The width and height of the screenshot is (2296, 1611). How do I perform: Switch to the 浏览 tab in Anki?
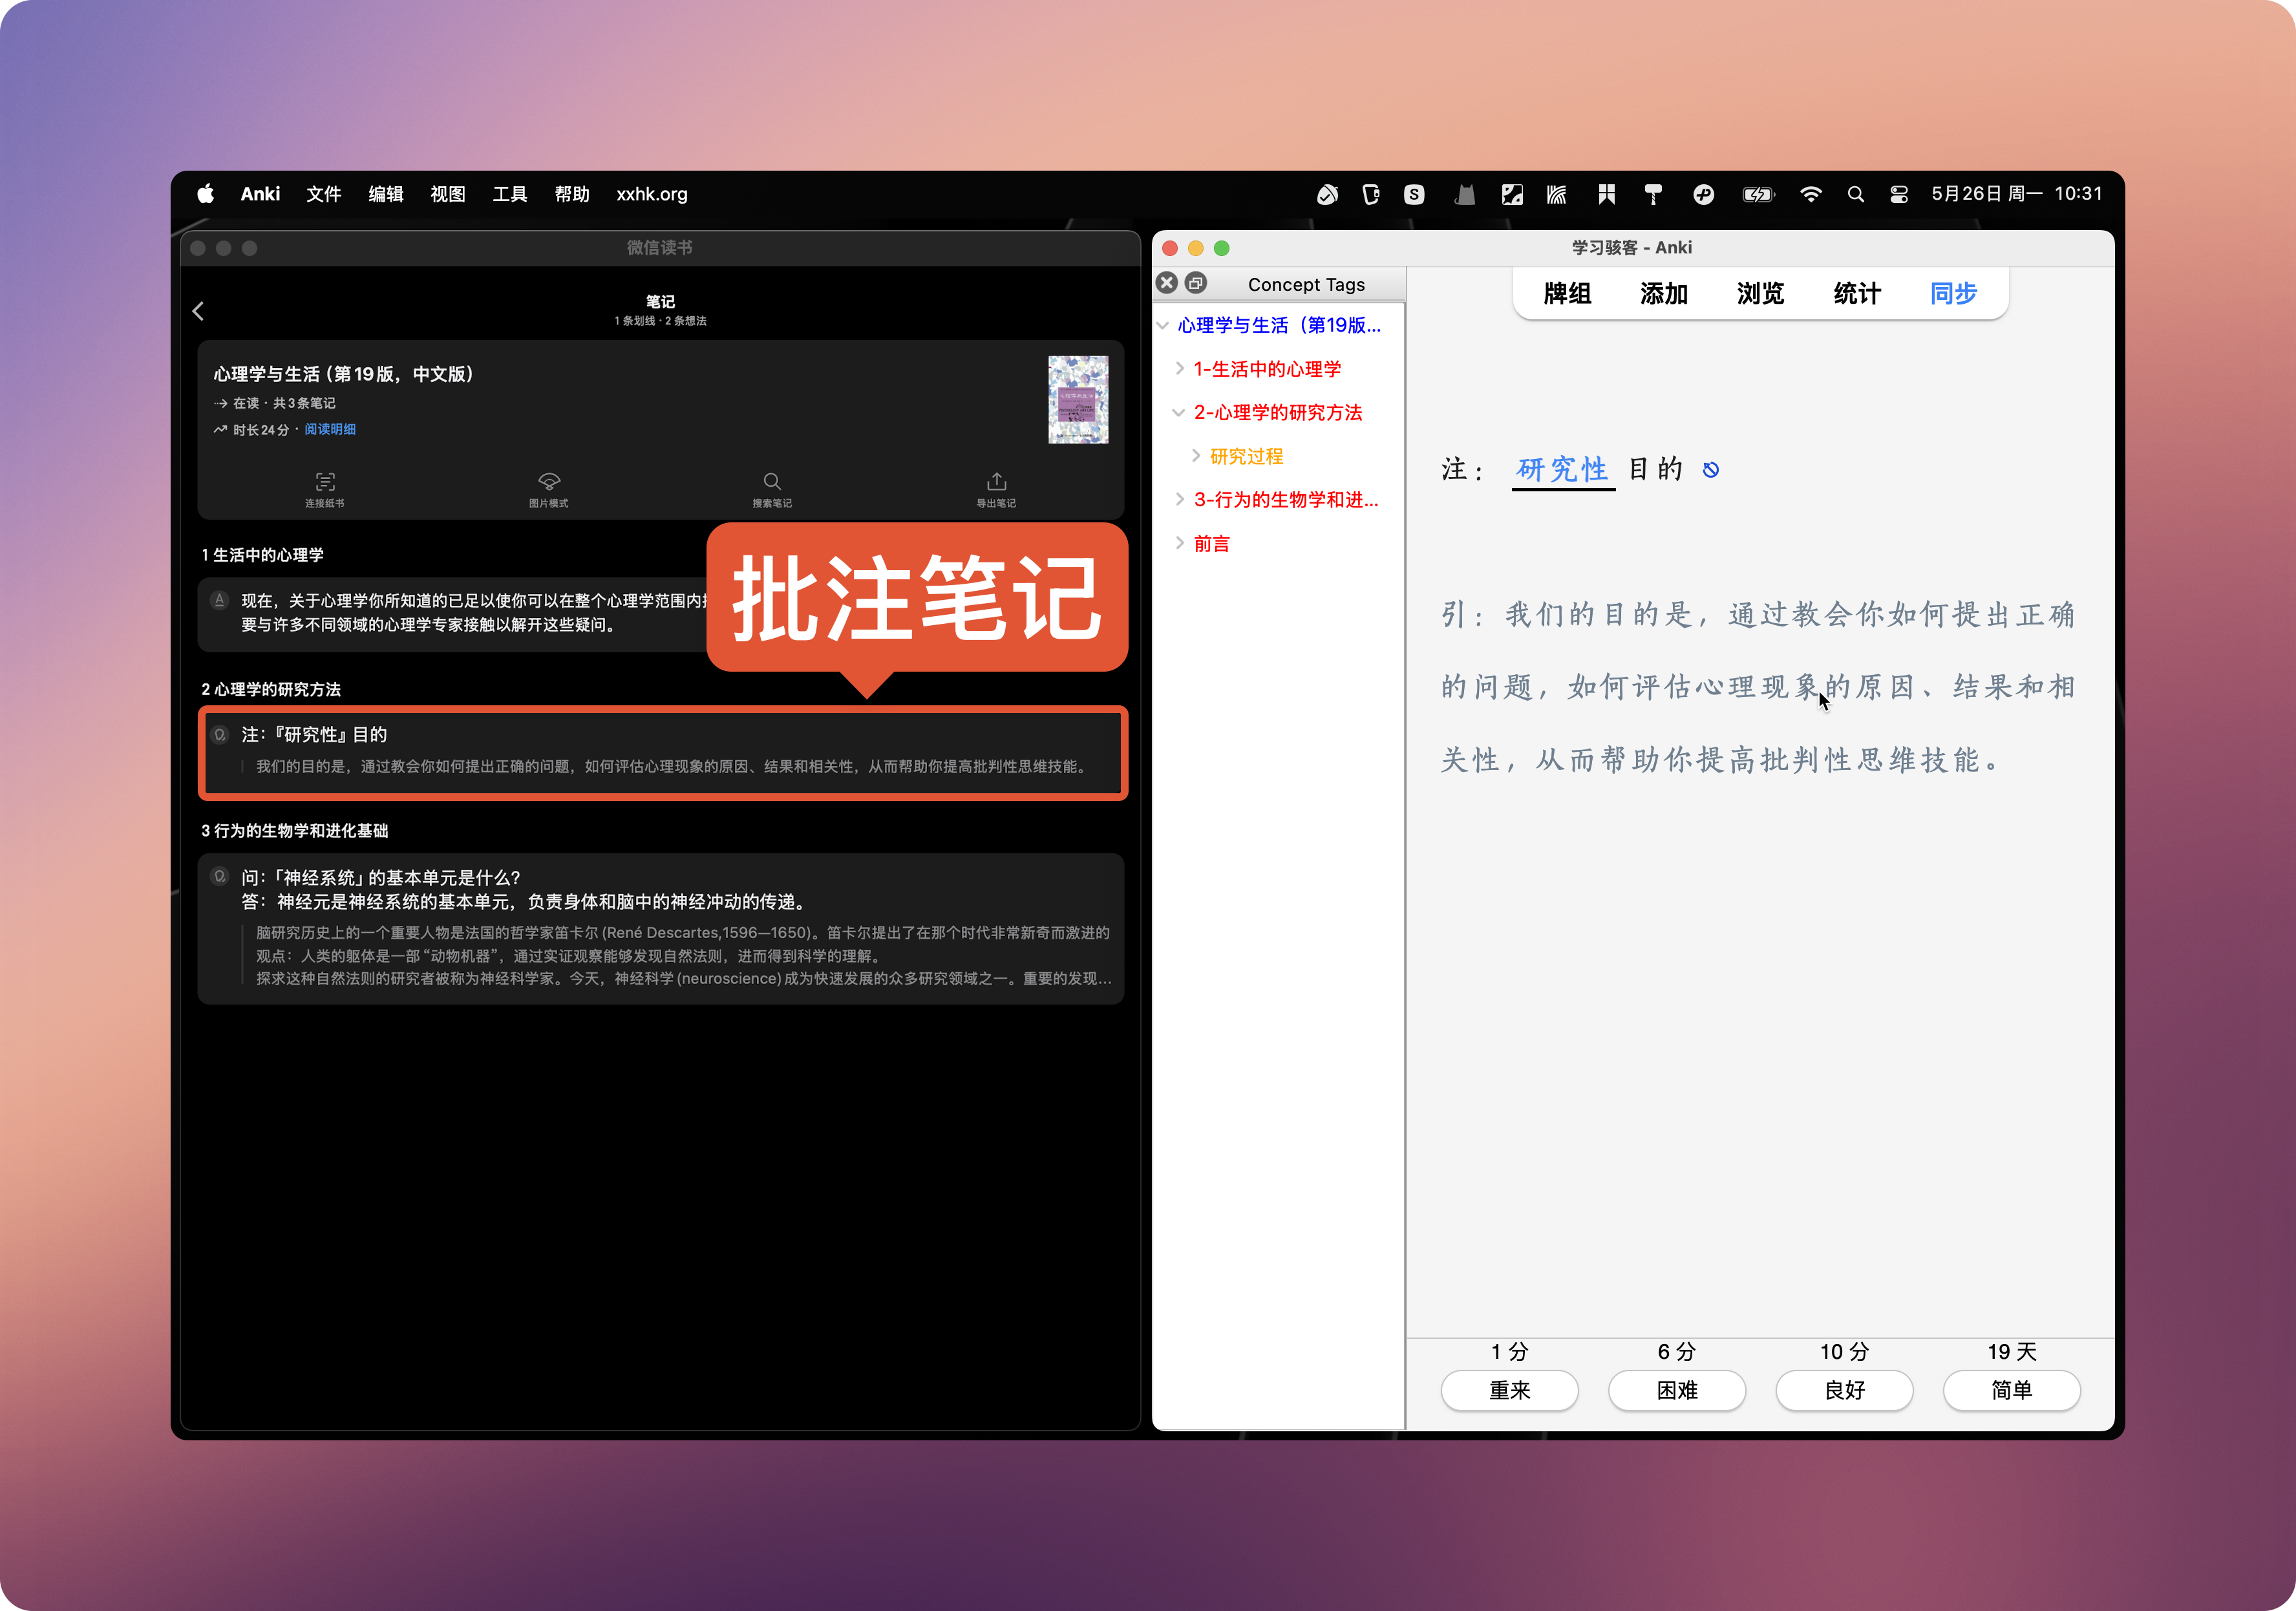coord(1760,293)
